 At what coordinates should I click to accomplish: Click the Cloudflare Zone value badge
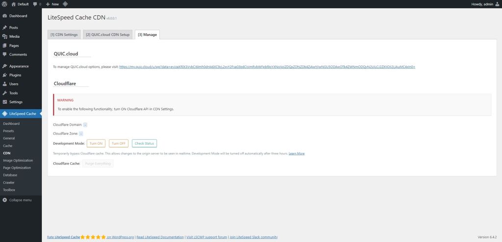81,134
